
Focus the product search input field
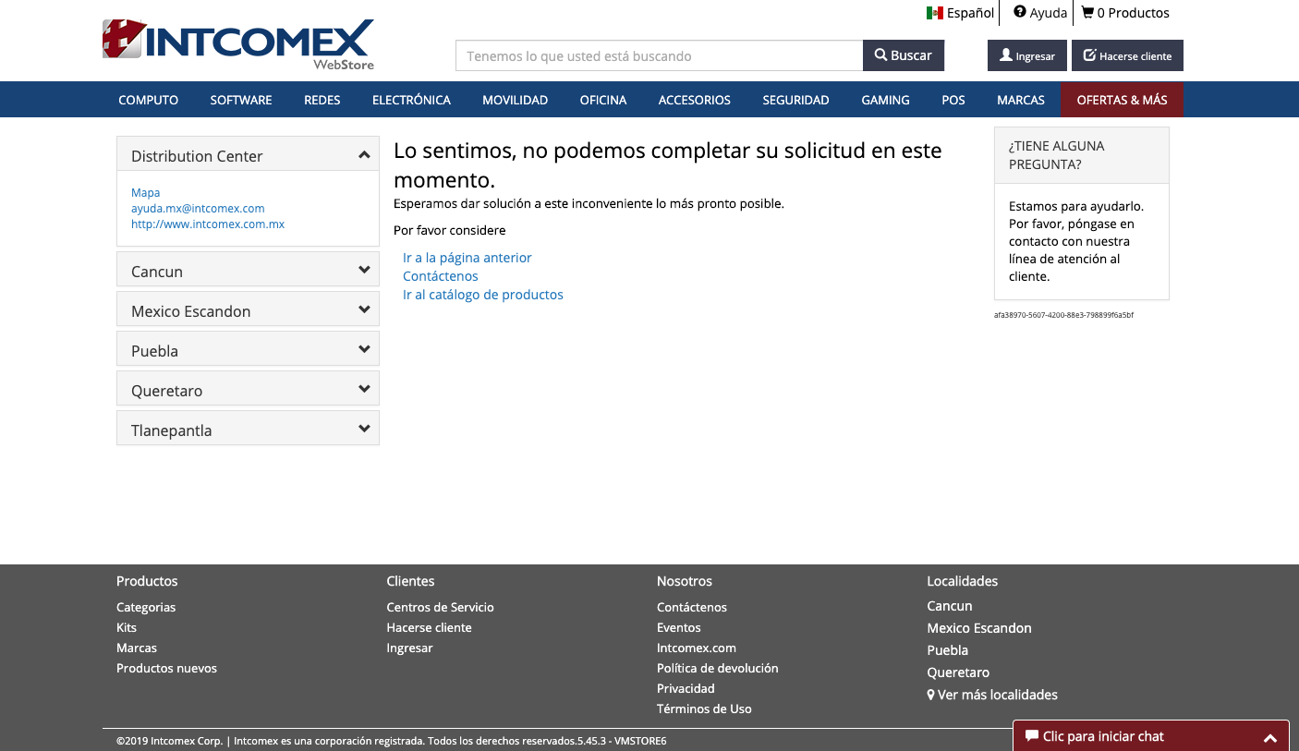pyautogui.click(x=660, y=55)
